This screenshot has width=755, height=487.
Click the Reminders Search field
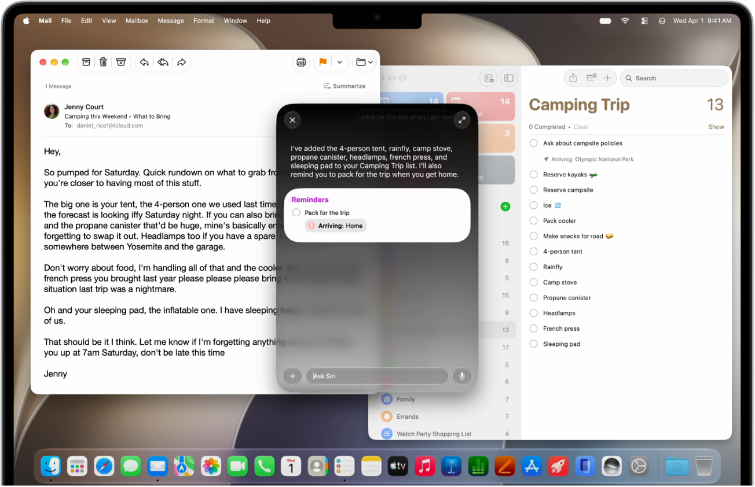(675, 78)
